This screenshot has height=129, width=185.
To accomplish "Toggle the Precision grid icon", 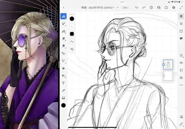I will tap(181, 31).
